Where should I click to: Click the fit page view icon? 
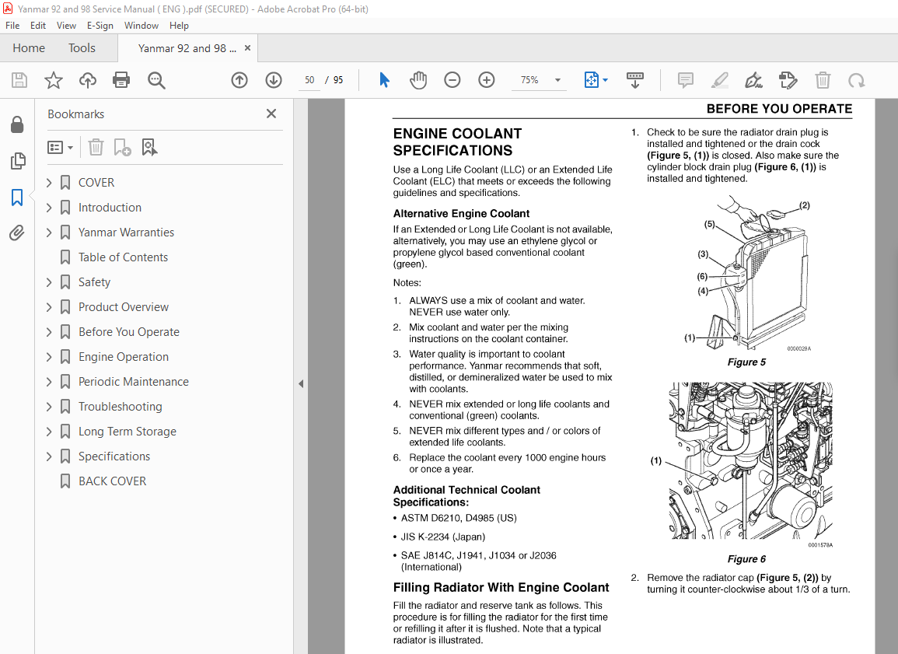pyautogui.click(x=591, y=80)
